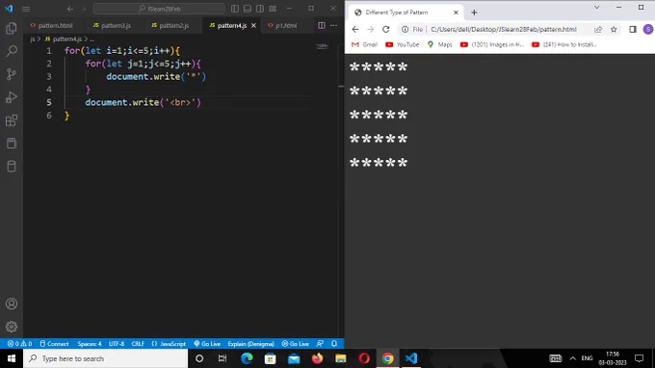Open the notifications bell in status bar

tap(334, 344)
